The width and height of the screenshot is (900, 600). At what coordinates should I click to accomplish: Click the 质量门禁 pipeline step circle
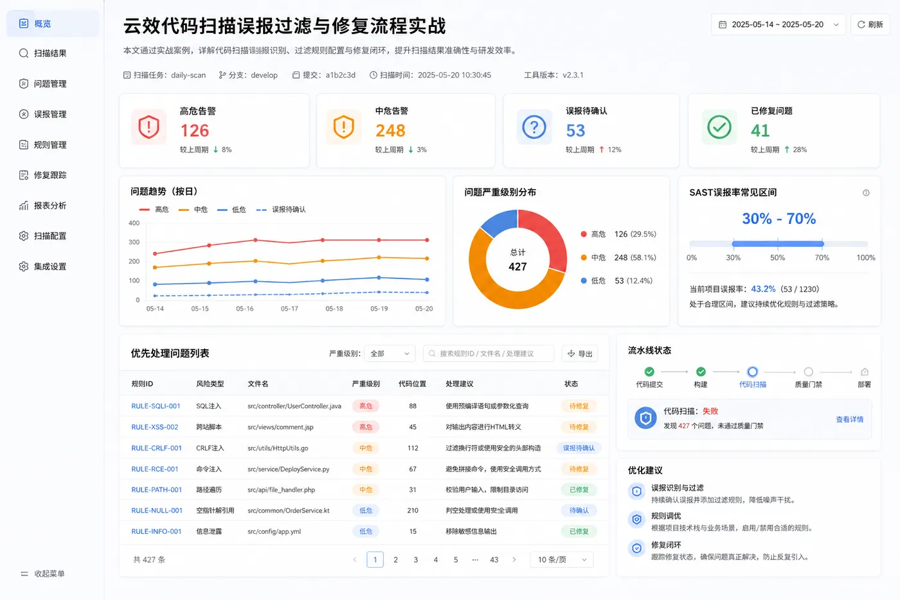[x=808, y=372]
